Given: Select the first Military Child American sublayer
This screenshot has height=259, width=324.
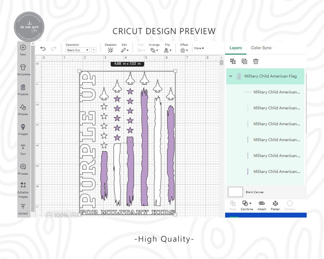Looking at the screenshot, I should [265, 92].
